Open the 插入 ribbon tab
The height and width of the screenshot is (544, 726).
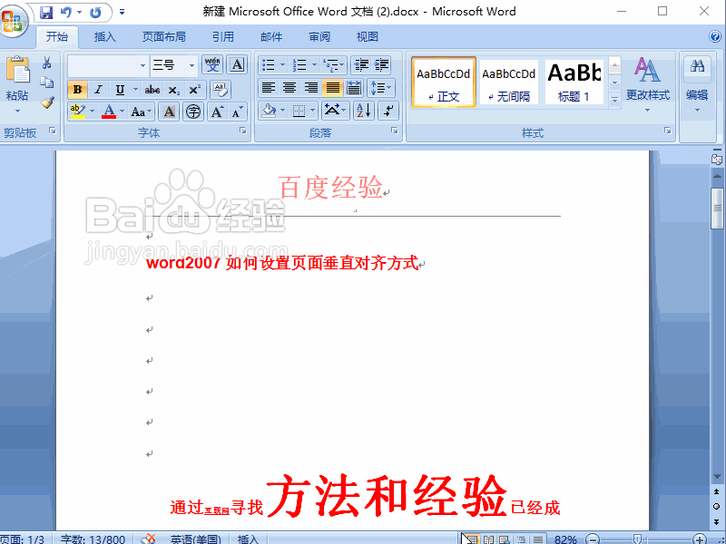(104, 36)
